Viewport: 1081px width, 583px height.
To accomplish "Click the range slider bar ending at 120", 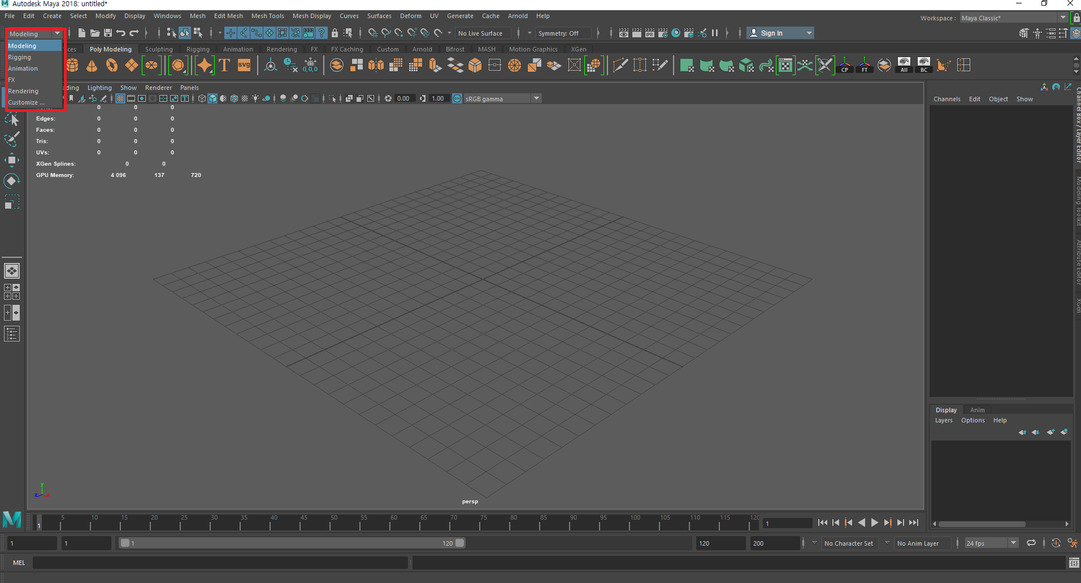I will coord(292,543).
